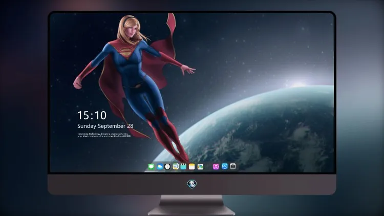Screen dimensions: 384x216
Task: Open the clapperboard video app in the dock
Action: (183, 167)
